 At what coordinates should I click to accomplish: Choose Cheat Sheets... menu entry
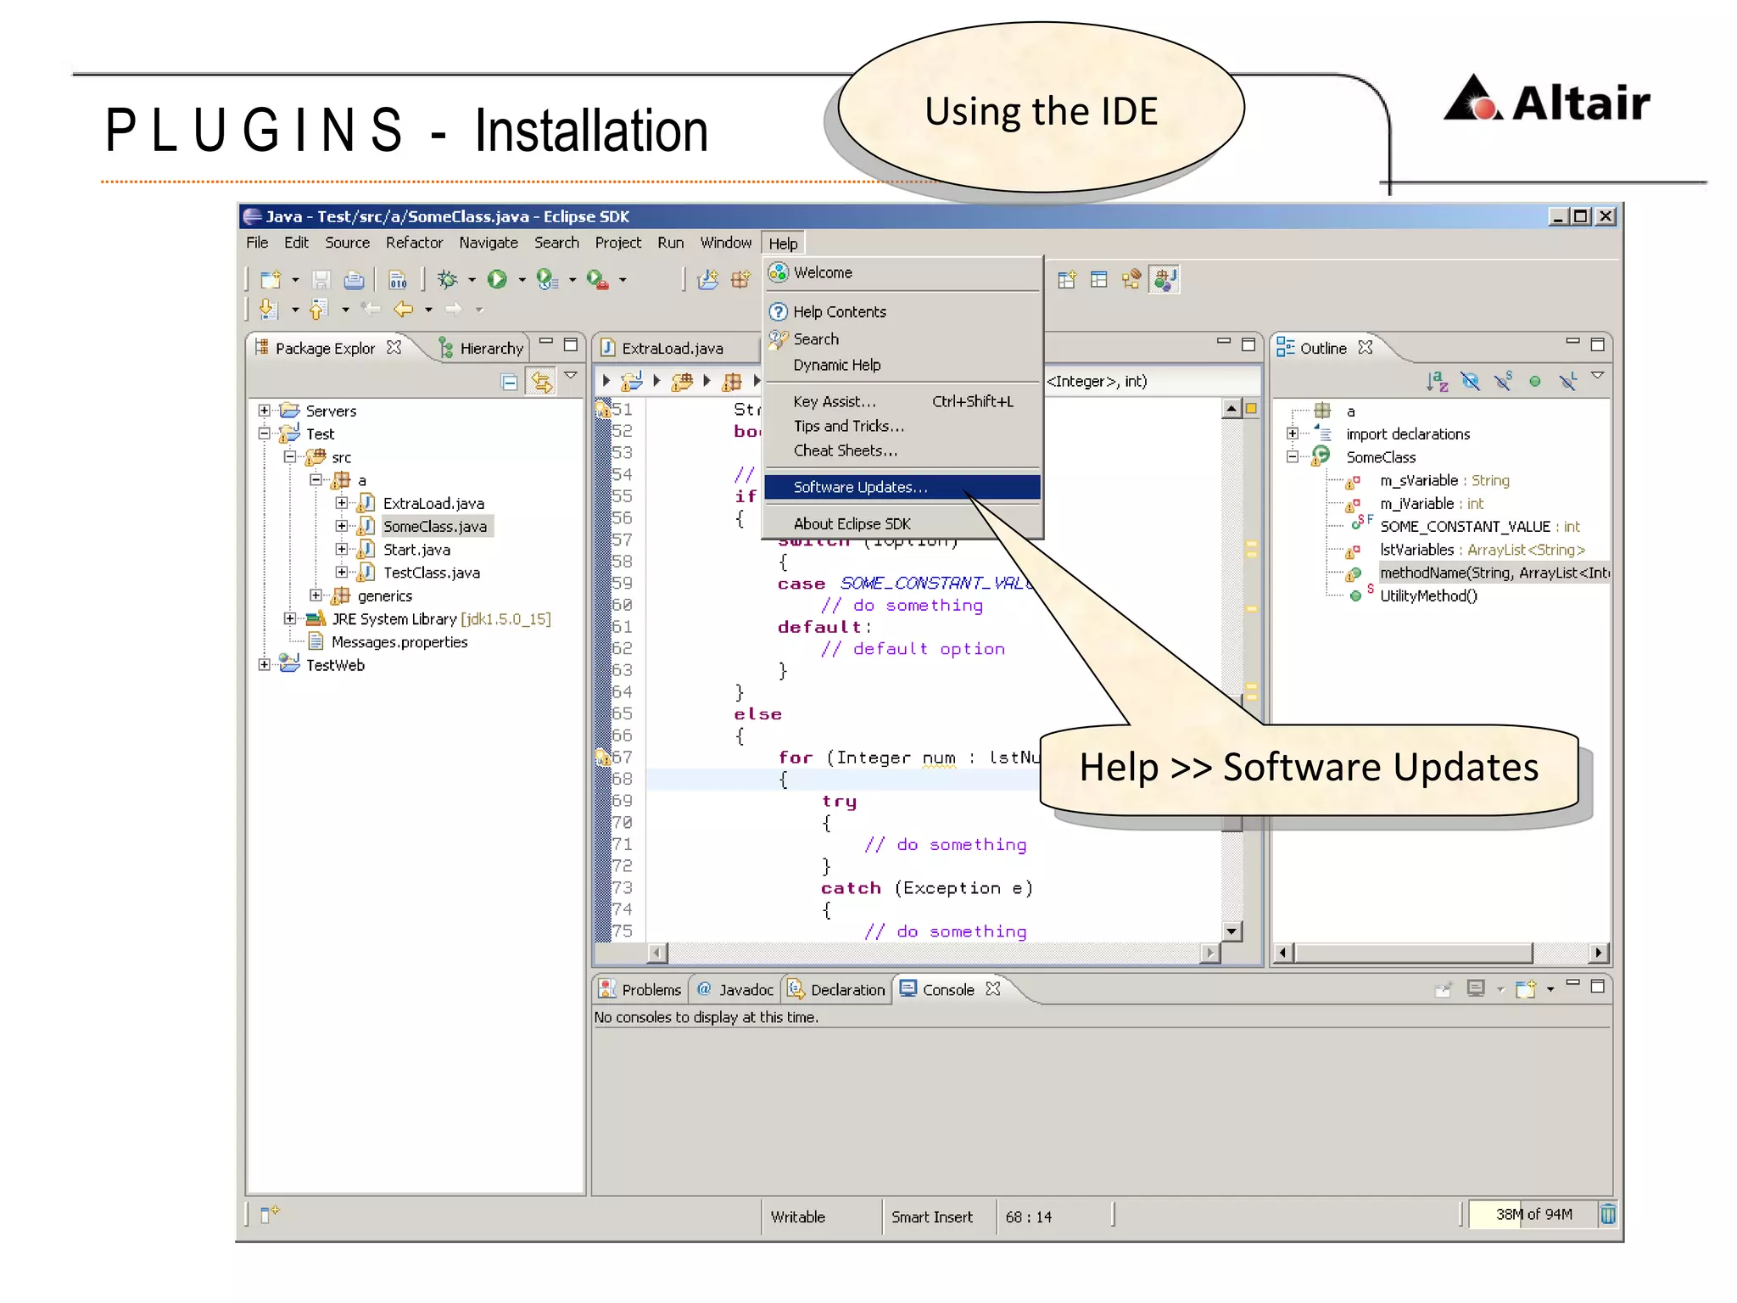[x=902, y=450]
